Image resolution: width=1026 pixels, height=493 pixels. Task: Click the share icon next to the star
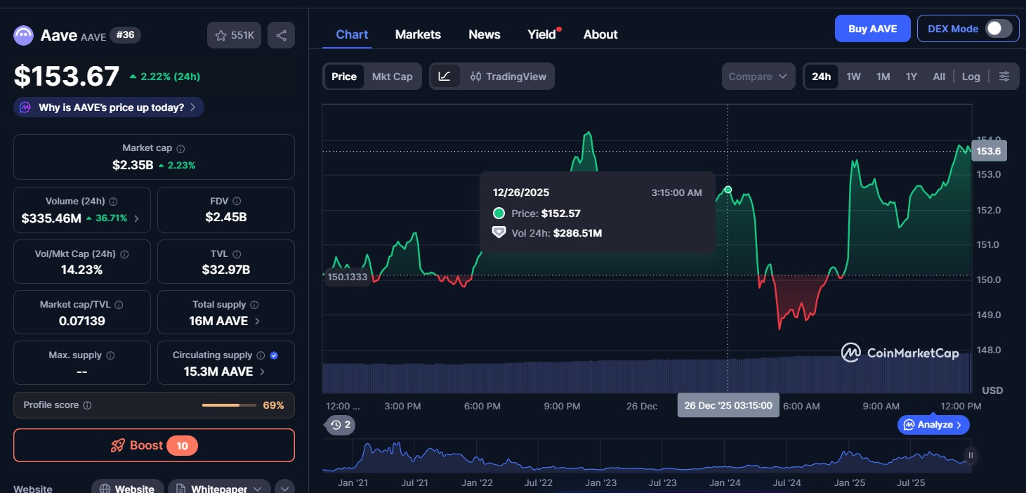[x=281, y=34]
